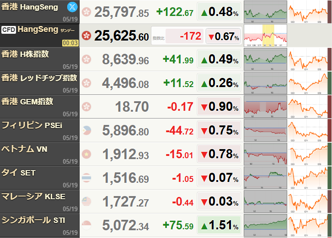
Task: Click the 00:03 time stamp label
Action: [70, 43]
